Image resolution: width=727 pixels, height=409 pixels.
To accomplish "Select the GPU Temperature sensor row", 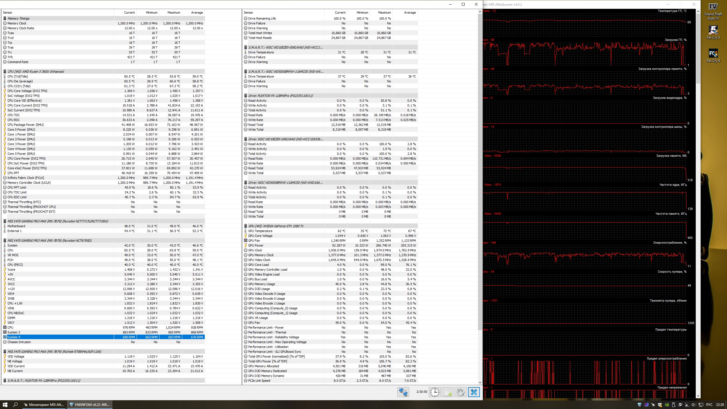I will (260, 231).
